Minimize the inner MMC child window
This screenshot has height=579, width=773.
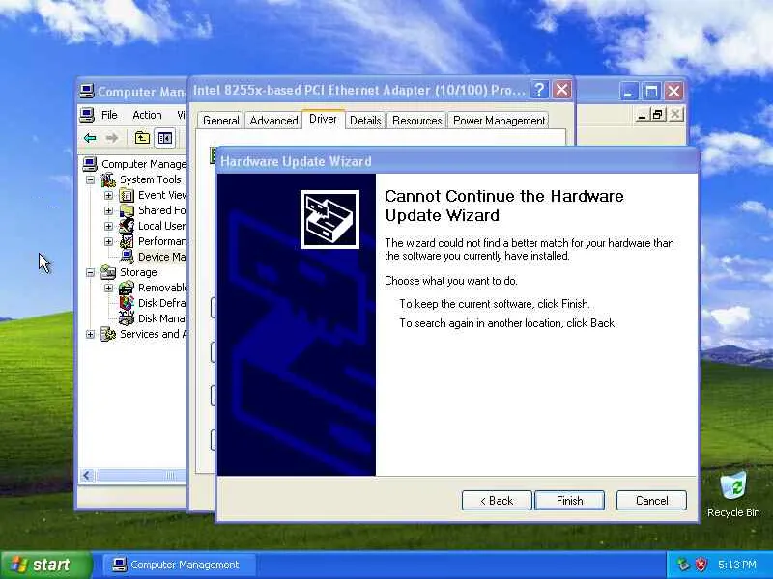pos(642,115)
